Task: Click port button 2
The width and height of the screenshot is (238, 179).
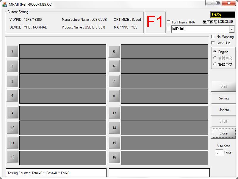Action: [12, 66]
